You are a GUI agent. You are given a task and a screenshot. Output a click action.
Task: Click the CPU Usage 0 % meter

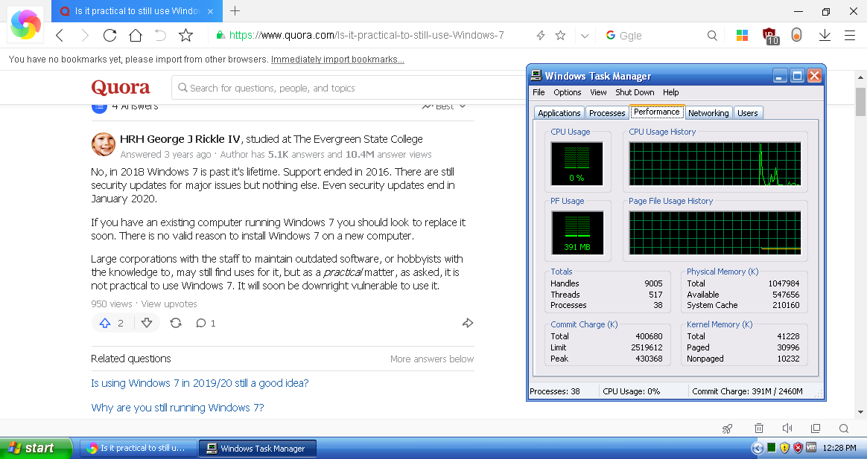(x=577, y=164)
